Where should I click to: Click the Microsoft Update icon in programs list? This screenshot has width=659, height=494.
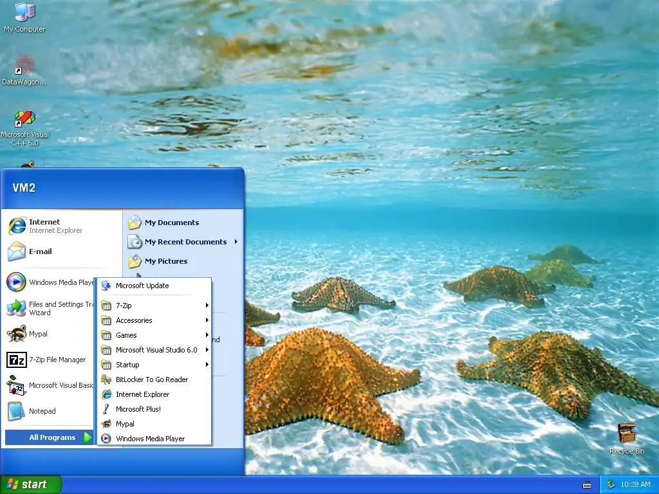tap(106, 286)
